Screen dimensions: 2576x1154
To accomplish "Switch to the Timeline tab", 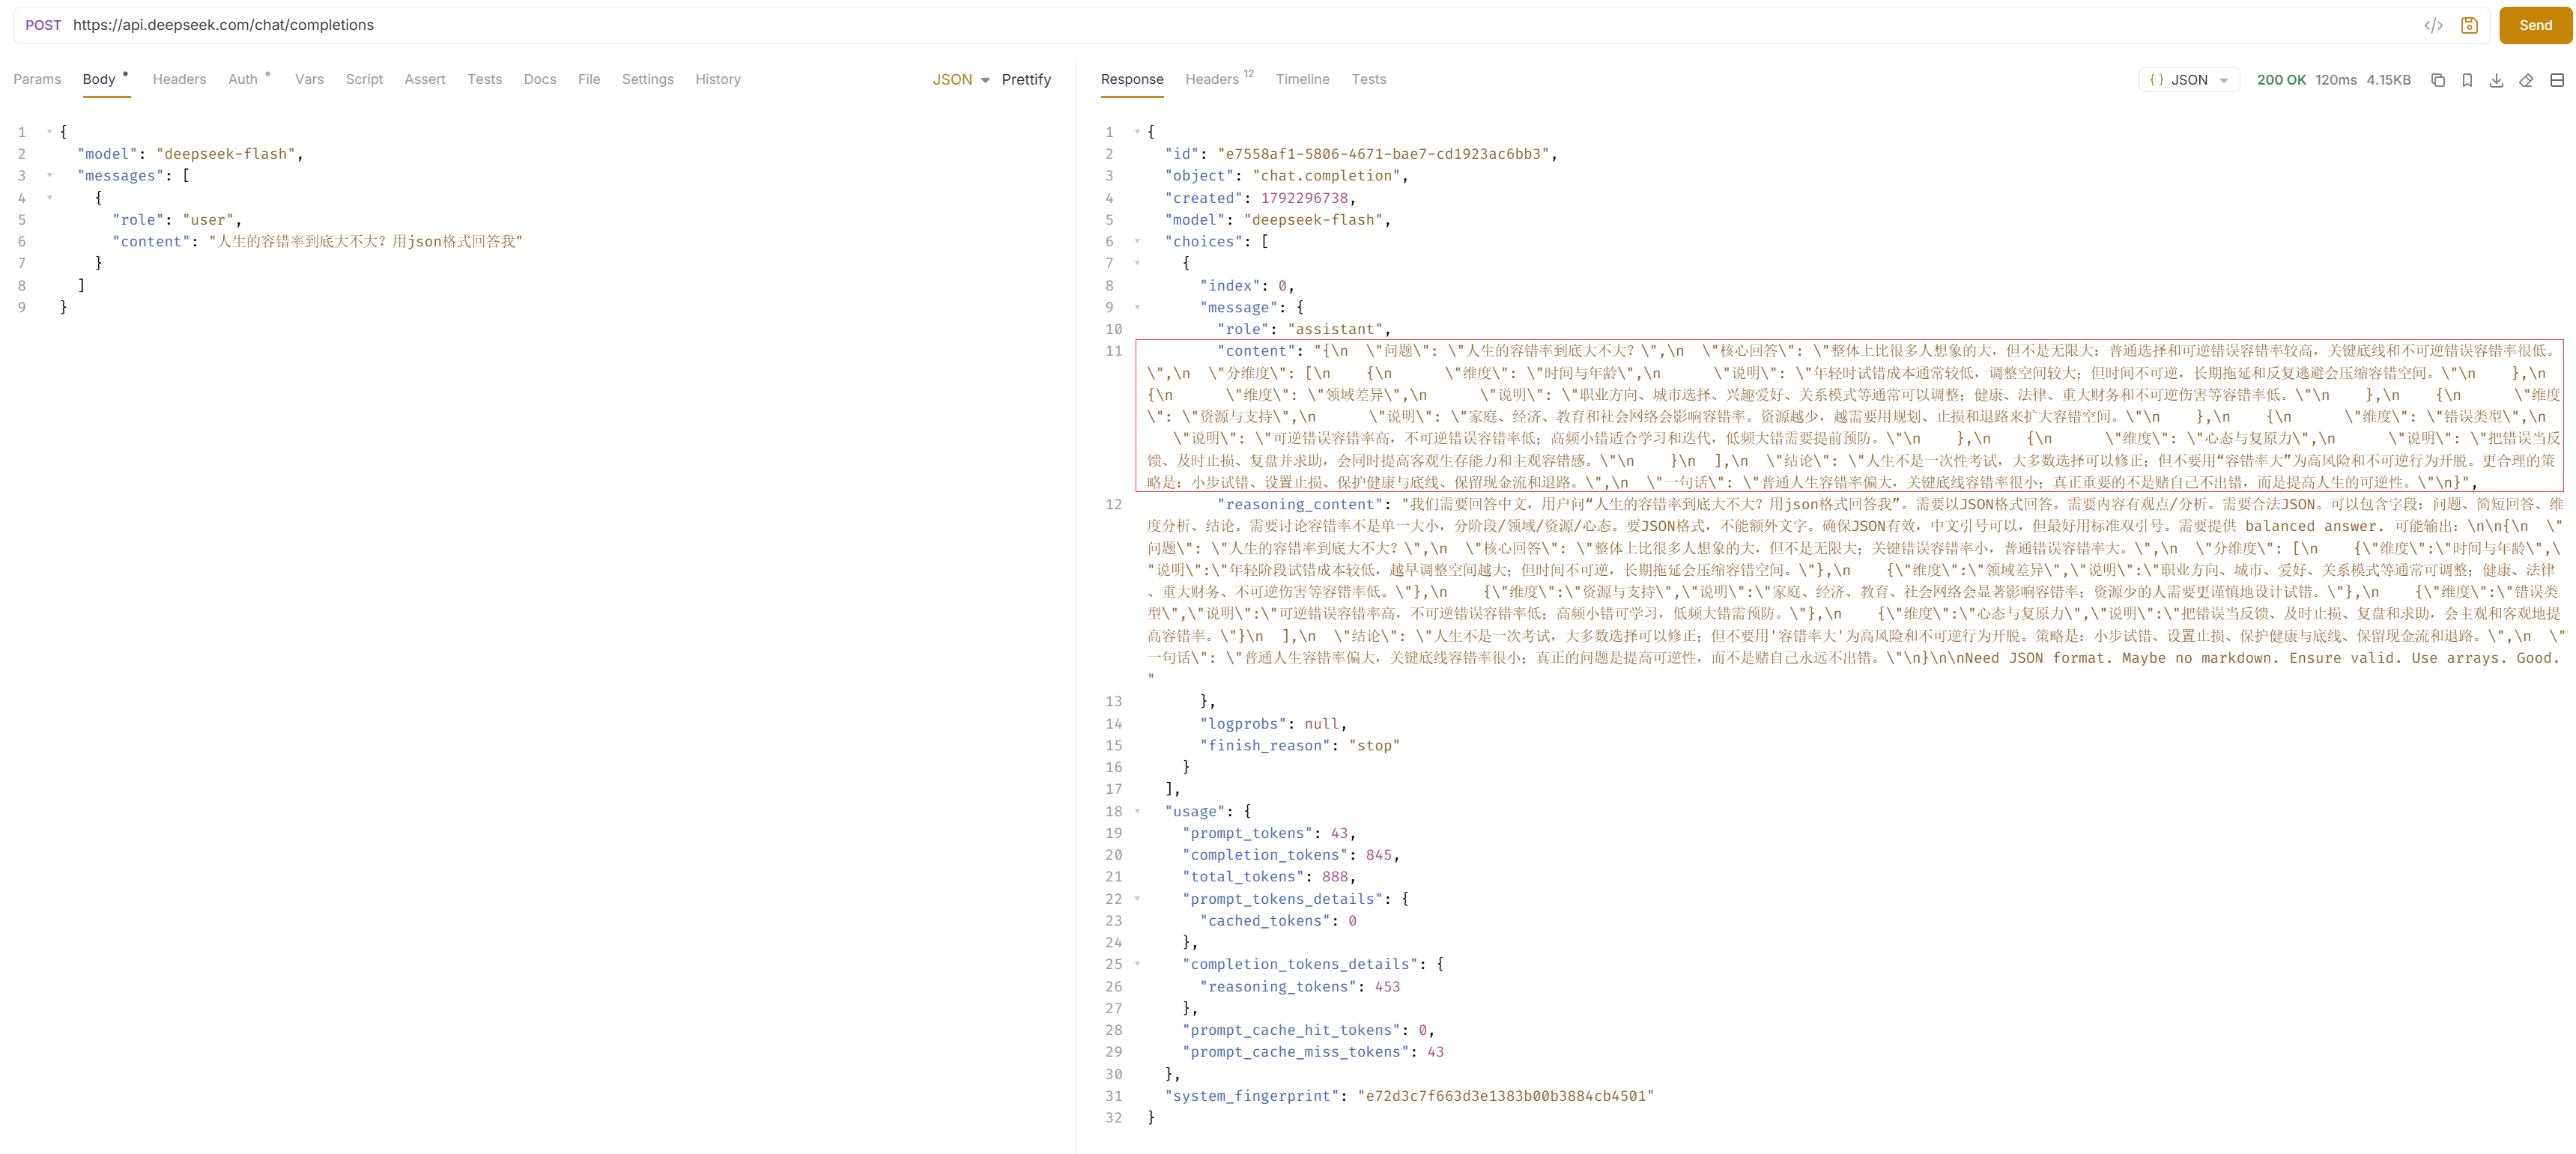I will pos(1302,80).
